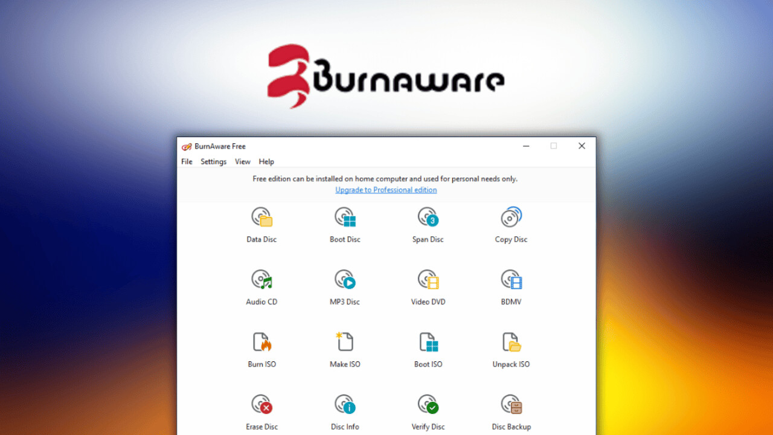Show Disc Info tool
The width and height of the screenshot is (773, 435).
click(345, 405)
